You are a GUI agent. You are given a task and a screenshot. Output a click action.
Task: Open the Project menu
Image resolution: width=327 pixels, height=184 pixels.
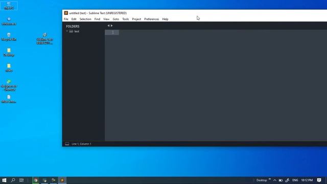click(136, 19)
